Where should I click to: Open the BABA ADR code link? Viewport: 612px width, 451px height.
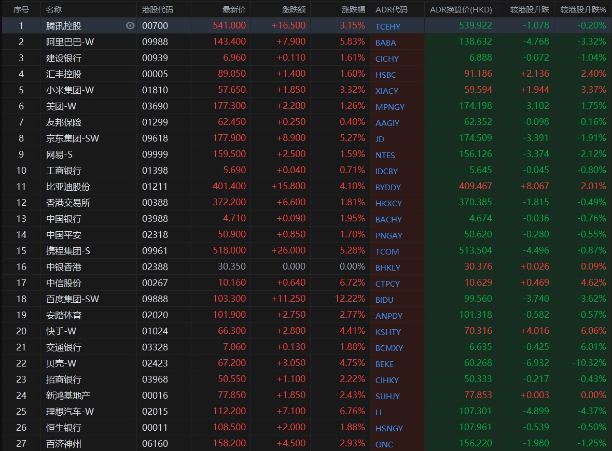pos(385,43)
